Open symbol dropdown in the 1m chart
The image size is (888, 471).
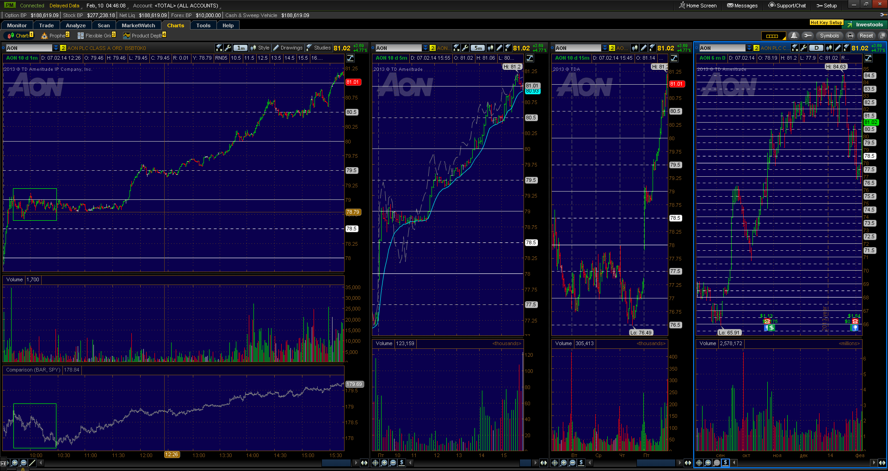click(x=56, y=48)
